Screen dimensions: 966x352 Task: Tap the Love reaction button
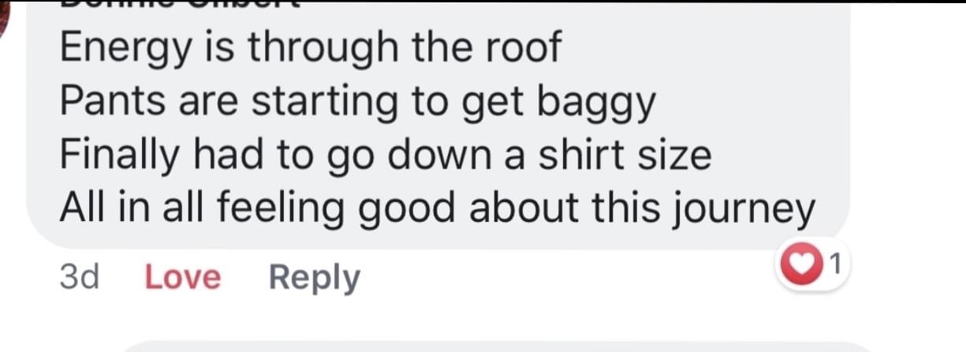point(183,278)
